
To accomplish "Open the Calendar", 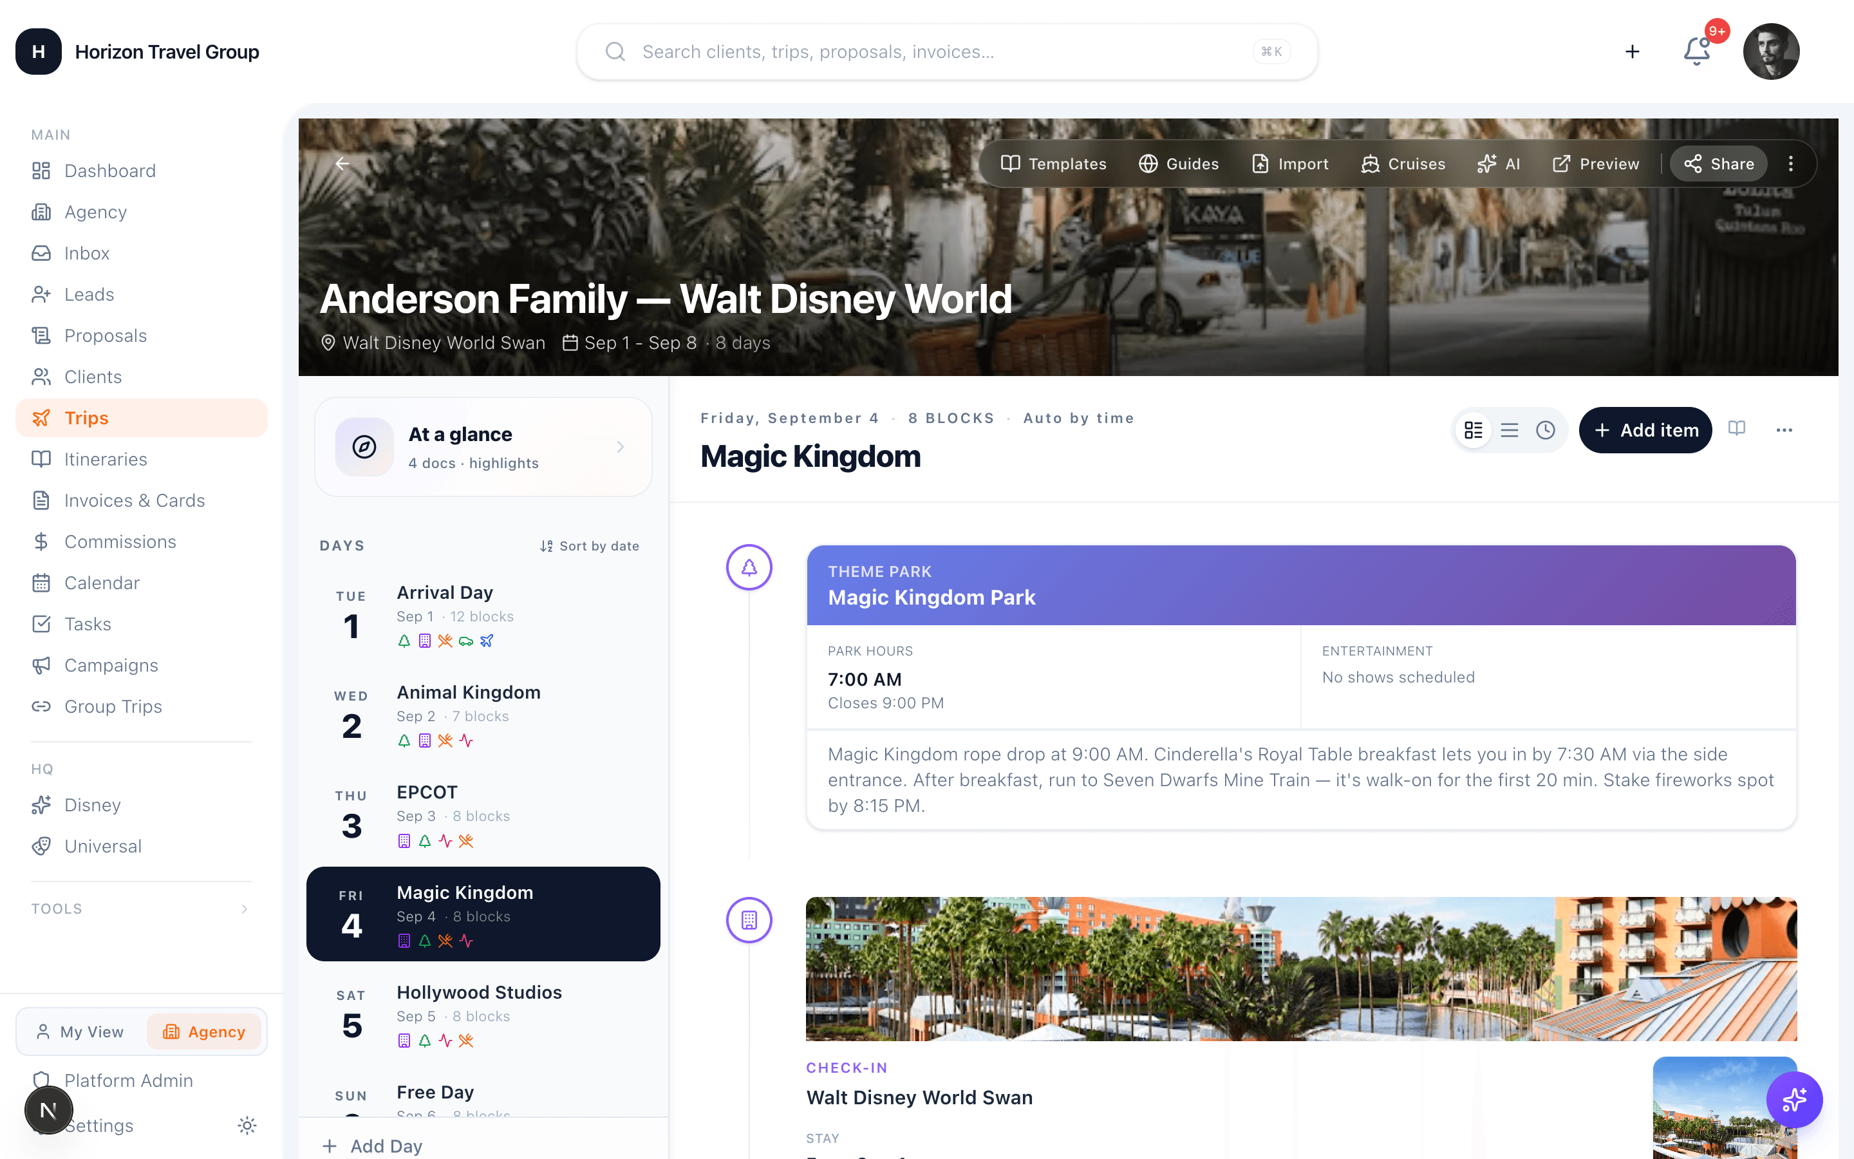I will (x=142, y=583).
